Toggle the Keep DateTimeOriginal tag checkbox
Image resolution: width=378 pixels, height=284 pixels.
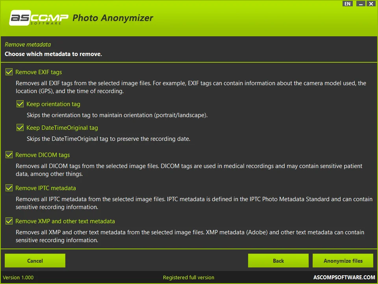[20, 127]
